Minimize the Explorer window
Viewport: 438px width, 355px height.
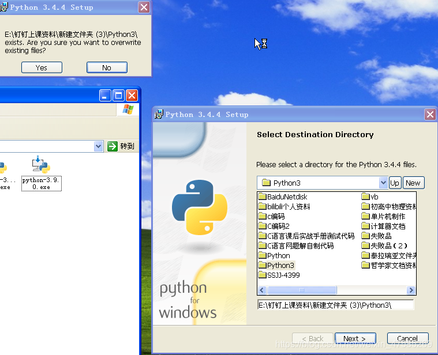pyautogui.click(x=105, y=96)
